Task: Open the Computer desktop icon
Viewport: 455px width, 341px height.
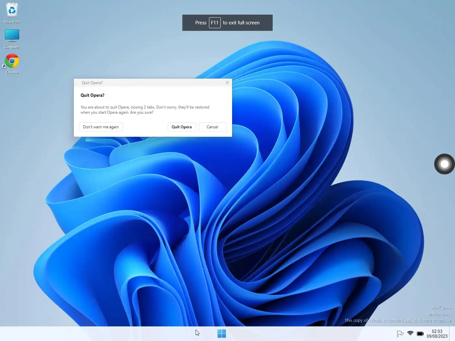Action: (x=12, y=39)
